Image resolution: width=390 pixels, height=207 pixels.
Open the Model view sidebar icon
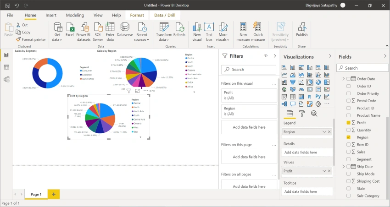pyautogui.click(x=6, y=79)
